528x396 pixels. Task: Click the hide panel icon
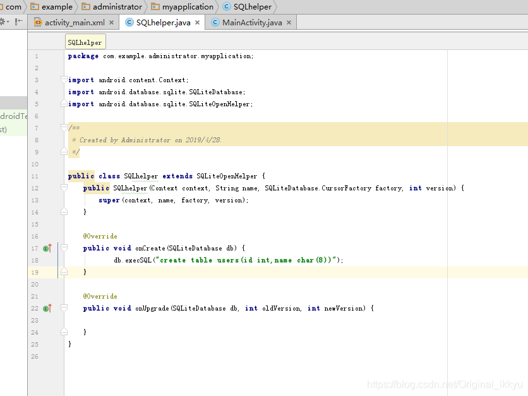point(19,22)
